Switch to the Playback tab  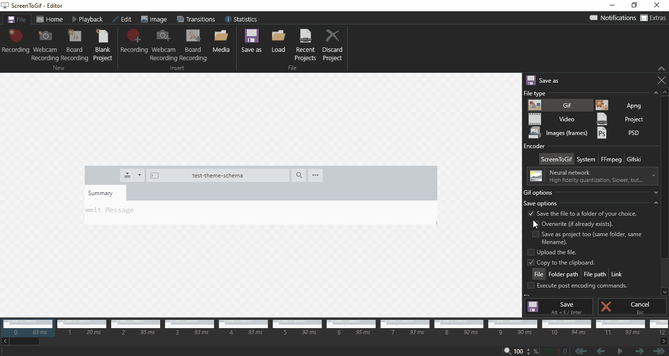87,19
